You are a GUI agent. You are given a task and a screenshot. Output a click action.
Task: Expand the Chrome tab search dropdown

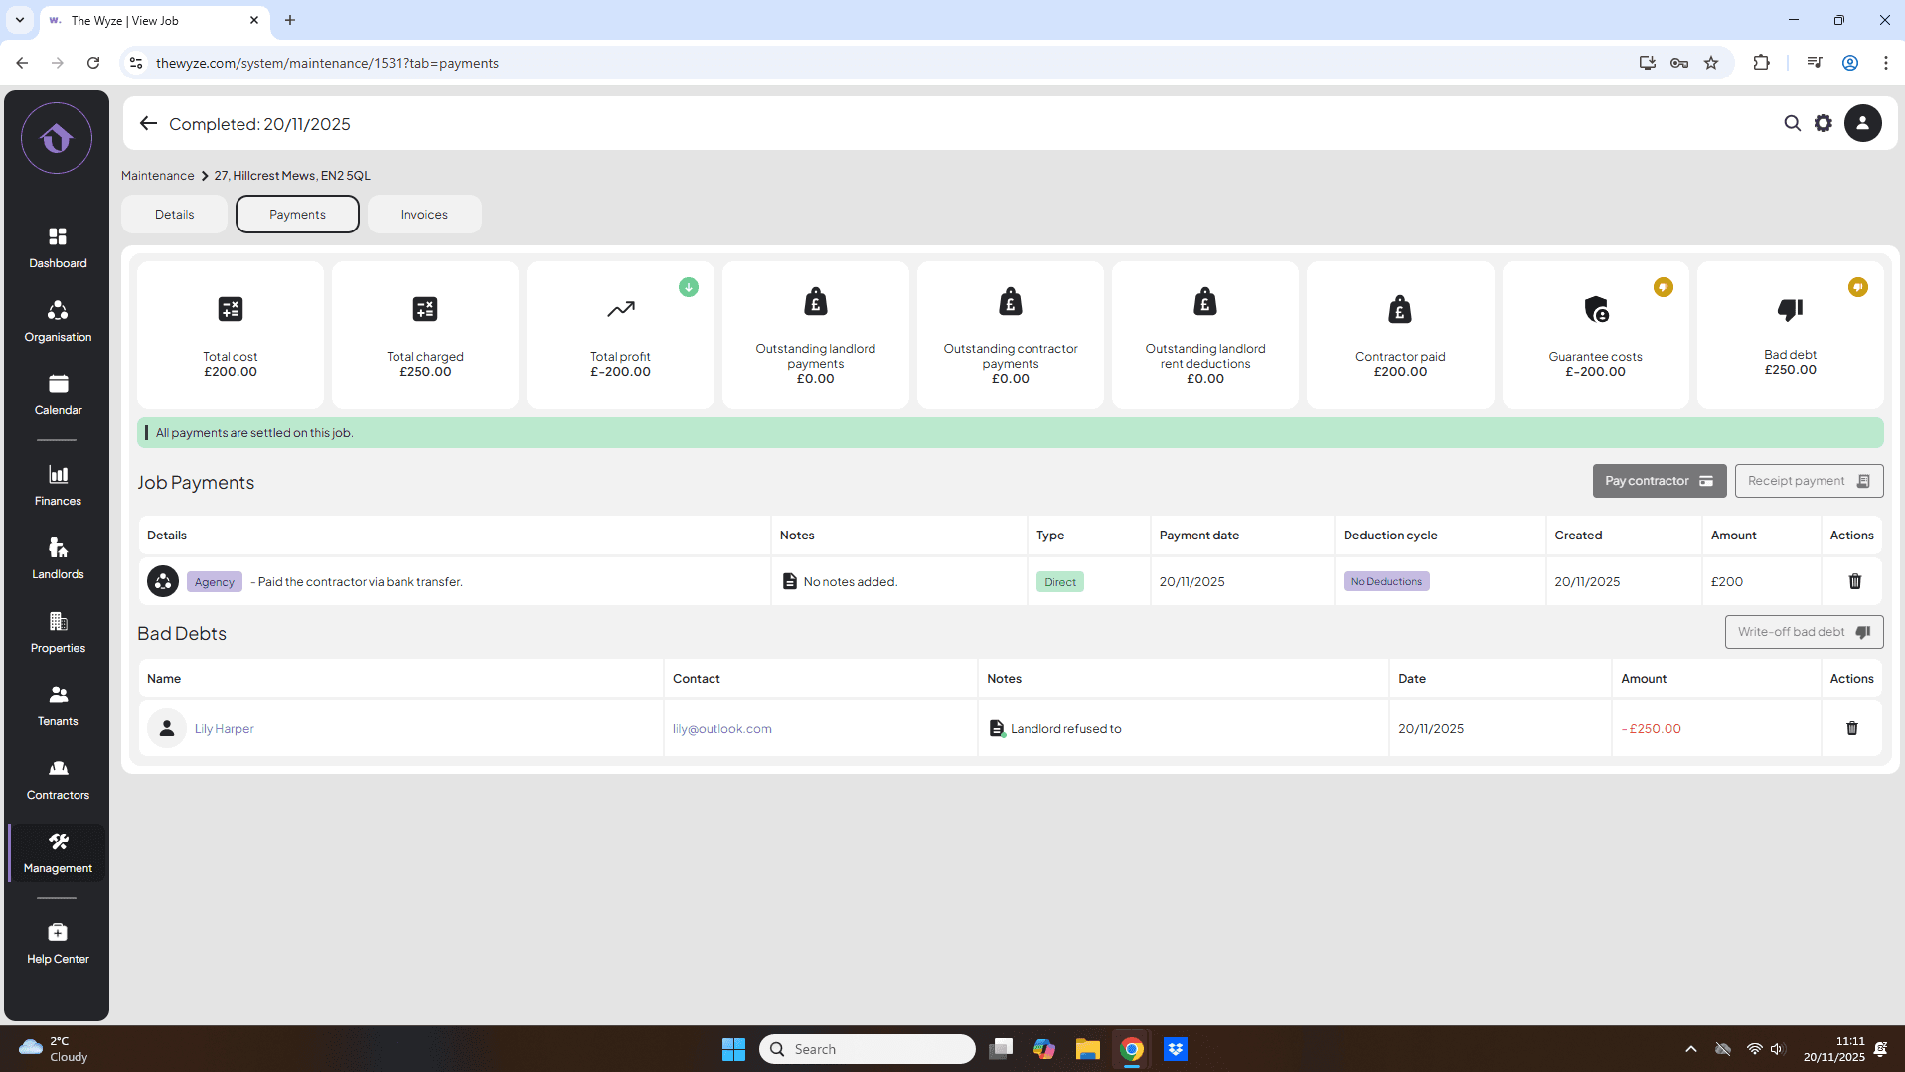[x=19, y=20]
